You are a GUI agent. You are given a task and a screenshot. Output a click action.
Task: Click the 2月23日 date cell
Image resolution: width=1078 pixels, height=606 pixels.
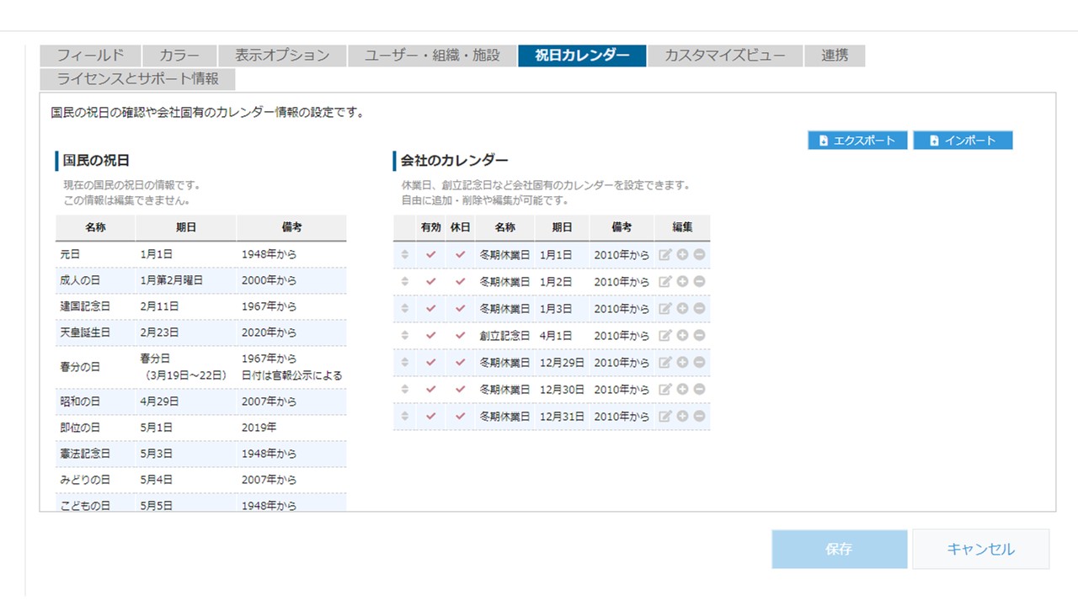point(186,332)
